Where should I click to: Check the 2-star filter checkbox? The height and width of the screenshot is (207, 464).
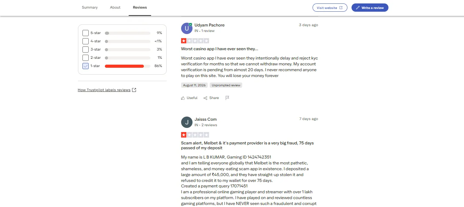pyautogui.click(x=86, y=58)
